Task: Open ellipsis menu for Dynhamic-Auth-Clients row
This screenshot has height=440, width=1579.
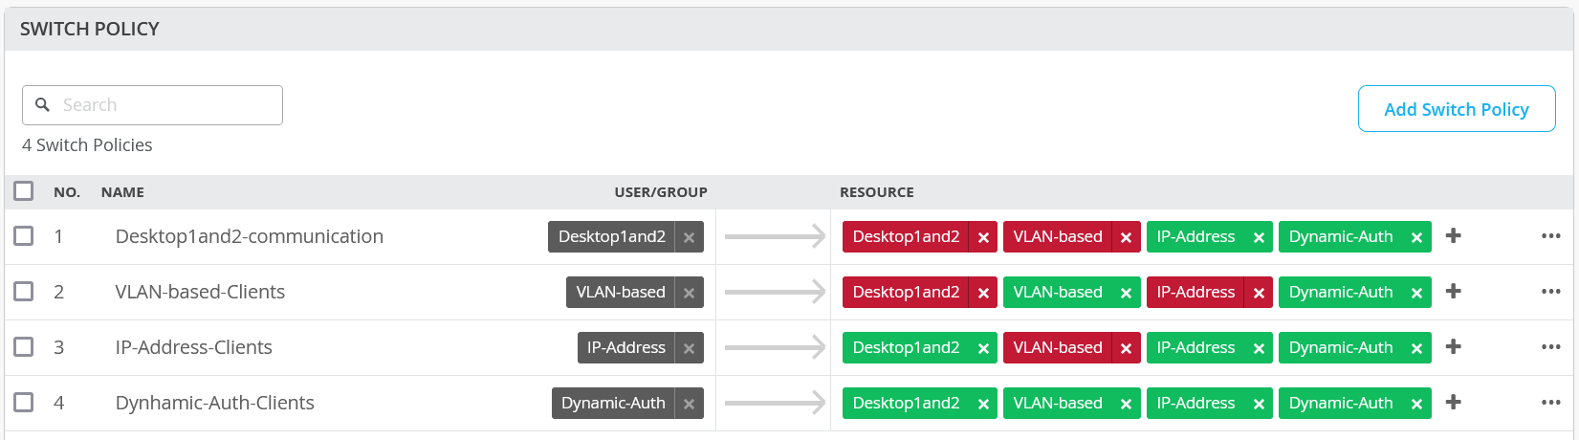Action: pos(1550,403)
